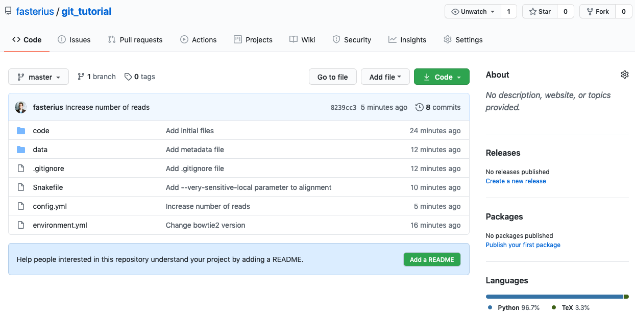Click the repository icon beside fasterius
Screen dimensions: 635x315
click(8, 11)
